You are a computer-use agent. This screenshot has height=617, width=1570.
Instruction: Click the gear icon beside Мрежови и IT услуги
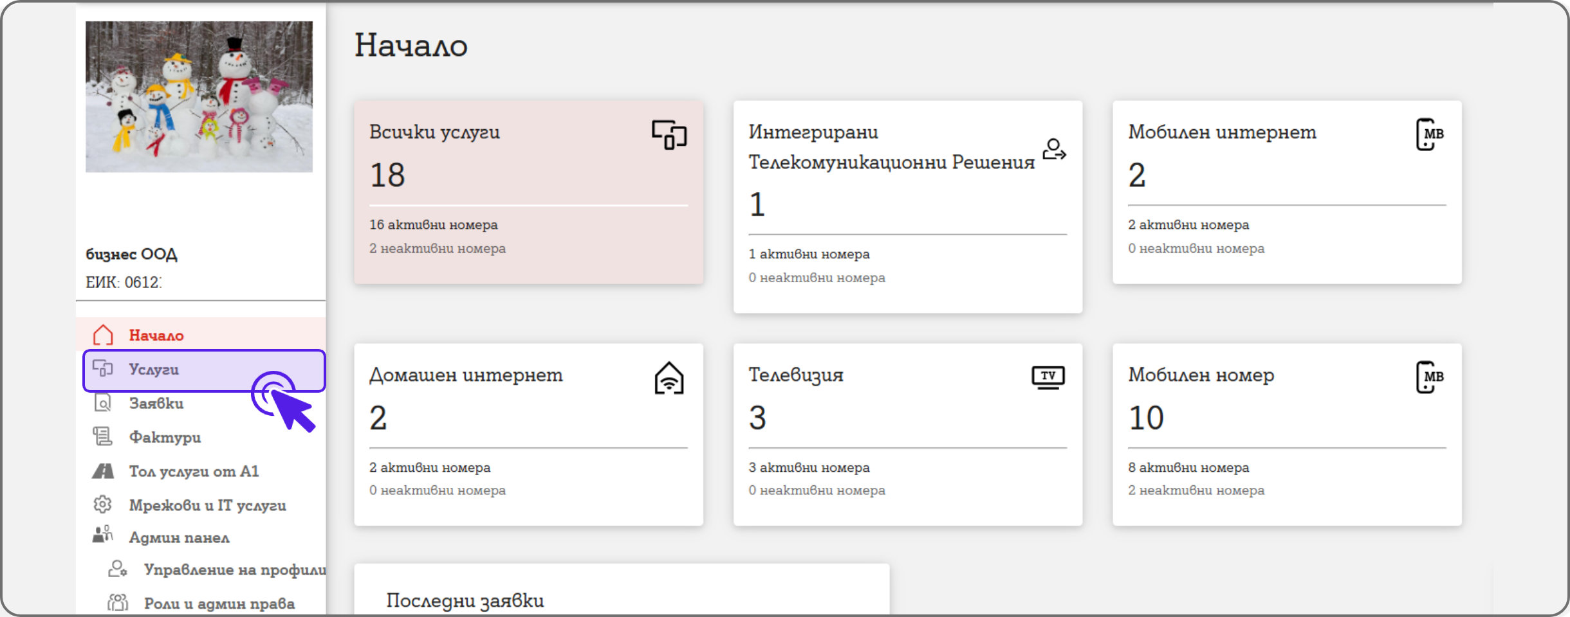coord(103,505)
